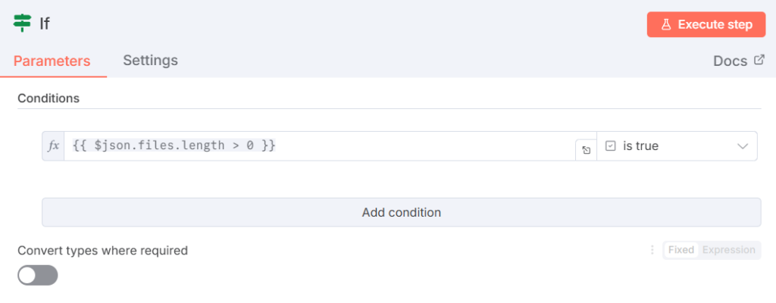Click the external link icon beside Docs
This screenshot has width=776, height=303.
tap(759, 61)
